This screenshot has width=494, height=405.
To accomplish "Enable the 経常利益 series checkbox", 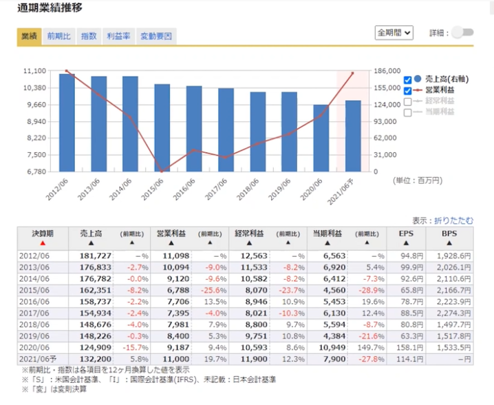I will (x=408, y=101).
